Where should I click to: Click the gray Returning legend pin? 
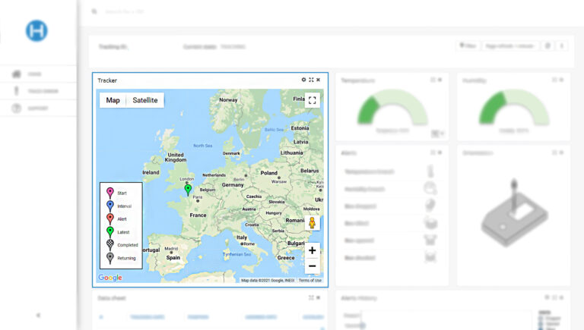pyautogui.click(x=109, y=257)
